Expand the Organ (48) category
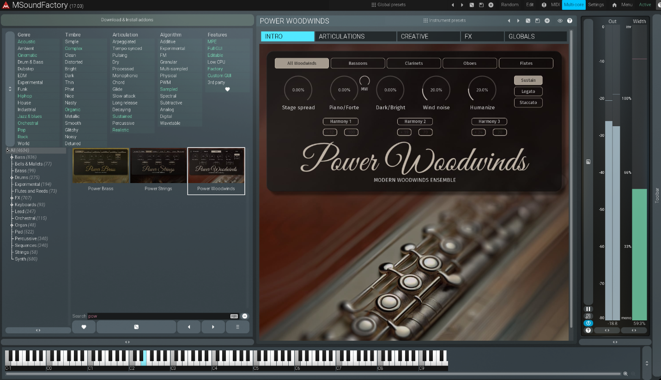Image resolution: width=661 pixels, height=380 pixels. pyautogui.click(x=12, y=225)
